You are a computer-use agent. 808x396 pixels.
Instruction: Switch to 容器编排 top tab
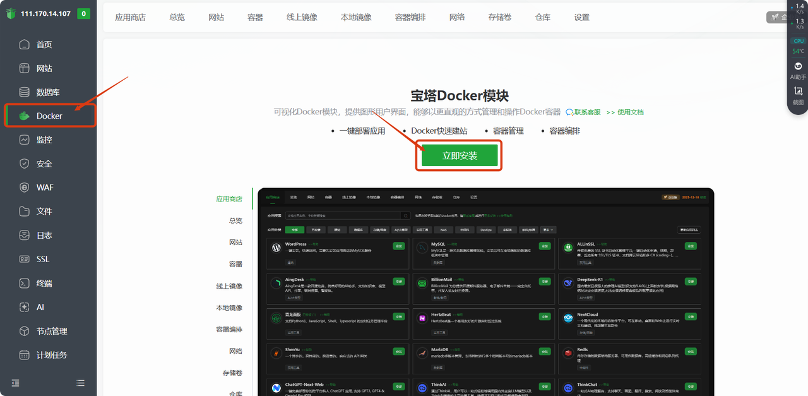click(410, 18)
